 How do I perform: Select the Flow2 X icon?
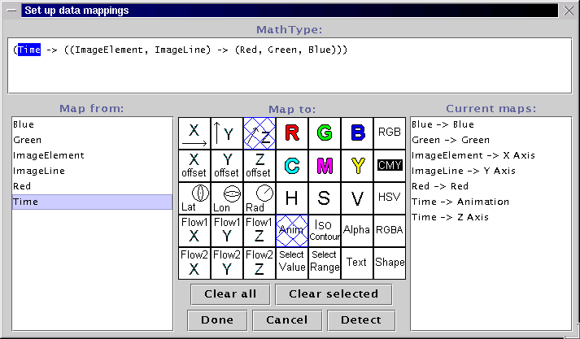coord(194,263)
